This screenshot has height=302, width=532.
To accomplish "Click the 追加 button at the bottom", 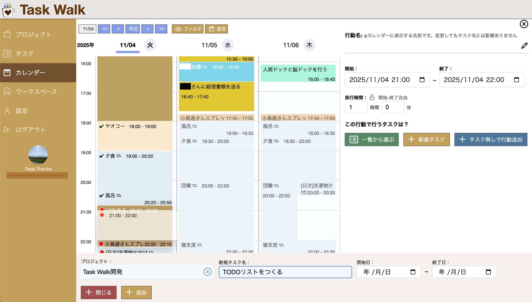I will pos(136,292).
